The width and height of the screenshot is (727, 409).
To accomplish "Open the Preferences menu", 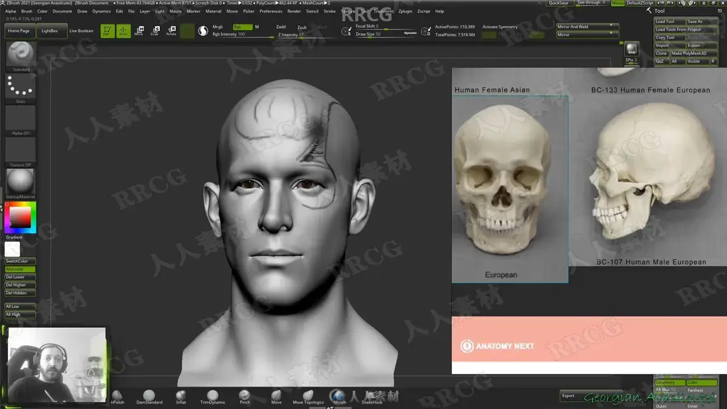I will [271, 11].
